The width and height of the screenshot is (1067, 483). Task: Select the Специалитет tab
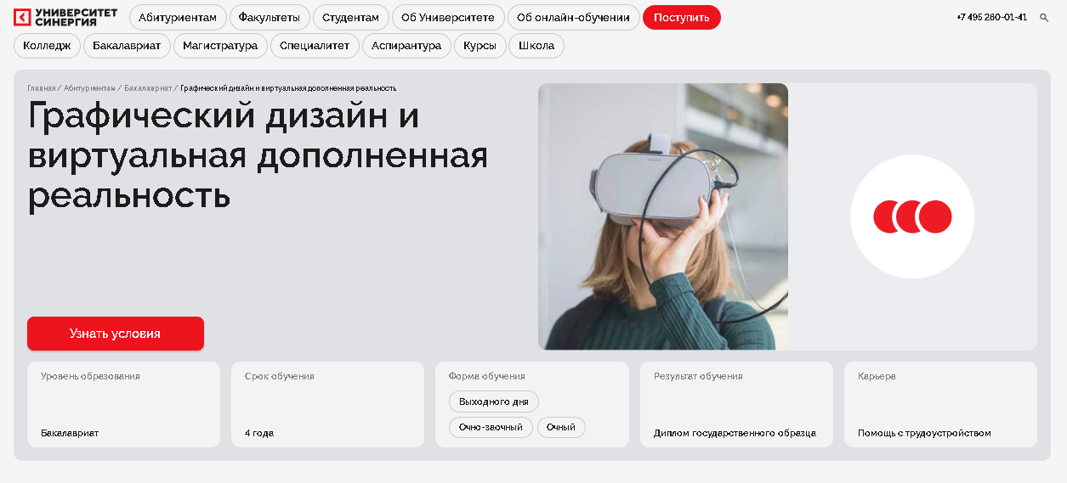pos(315,46)
